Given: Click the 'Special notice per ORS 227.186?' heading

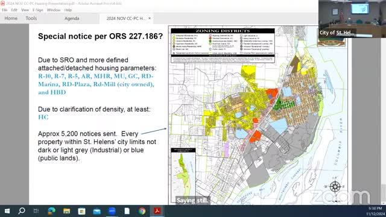Looking at the screenshot, I should click(101, 36).
